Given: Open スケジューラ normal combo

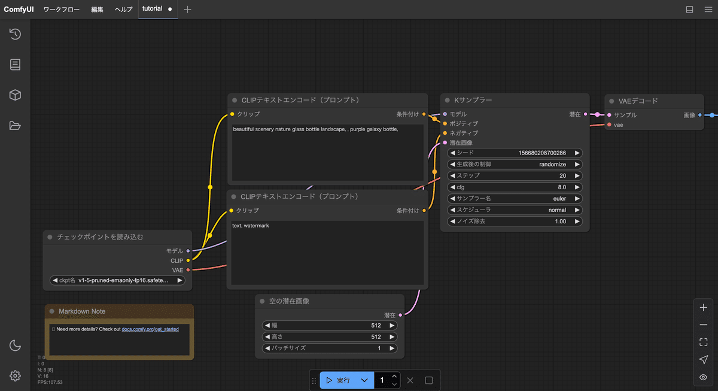Looking at the screenshot, I should coord(515,210).
